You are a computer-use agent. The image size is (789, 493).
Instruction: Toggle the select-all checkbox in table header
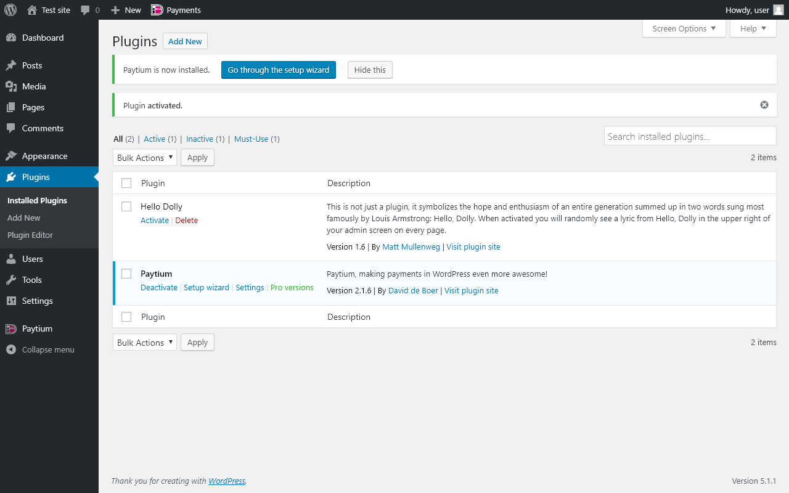(126, 183)
